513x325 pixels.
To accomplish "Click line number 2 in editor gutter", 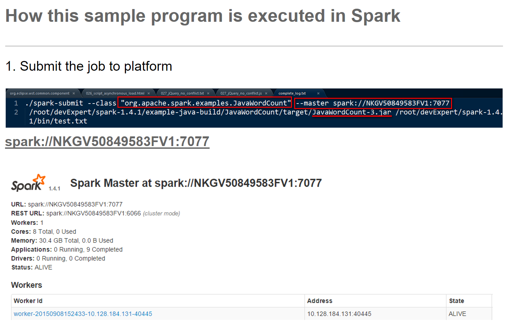I will tap(16, 112).
